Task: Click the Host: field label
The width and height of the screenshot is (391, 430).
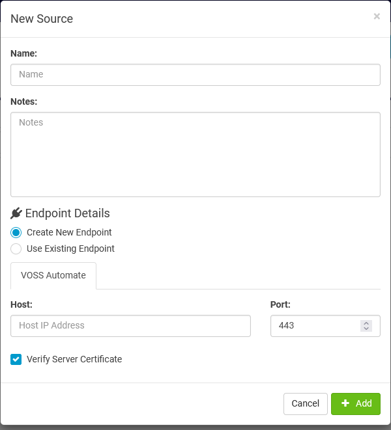Action: [x=22, y=304]
